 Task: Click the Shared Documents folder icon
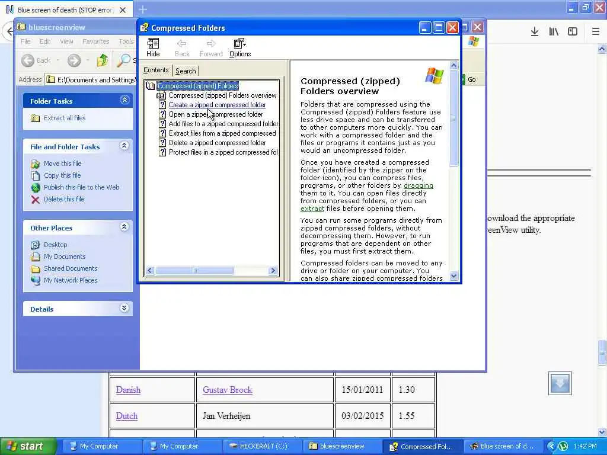[x=35, y=268]
